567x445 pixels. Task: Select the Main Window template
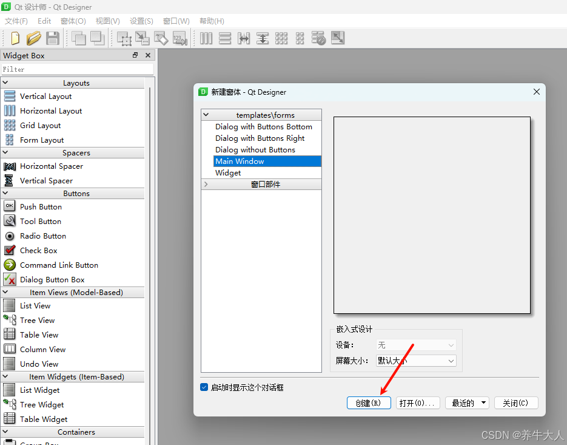coord(267,161)
